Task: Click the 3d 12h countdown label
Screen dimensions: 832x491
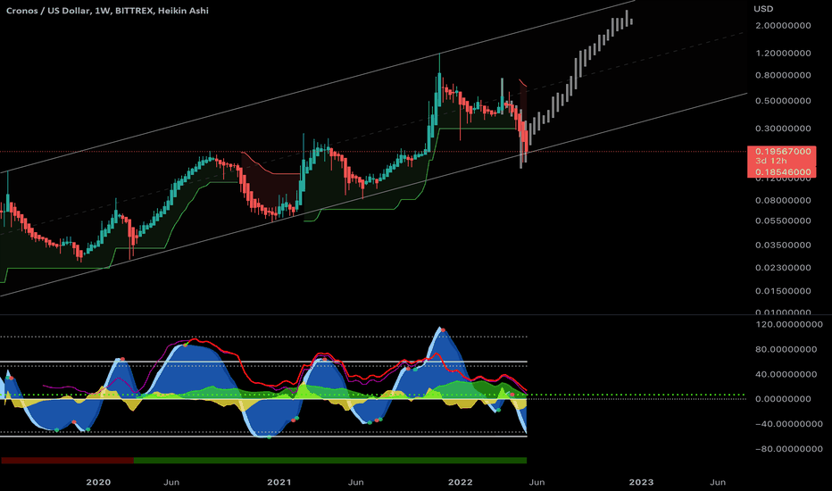Action: [x=771, y=161]
